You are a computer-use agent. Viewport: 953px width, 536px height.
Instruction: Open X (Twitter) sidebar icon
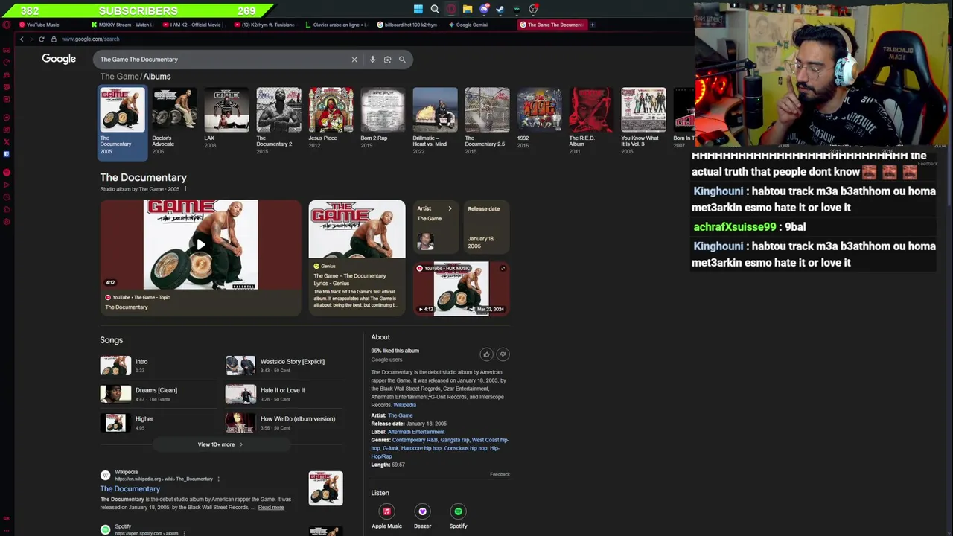[7, 141]
